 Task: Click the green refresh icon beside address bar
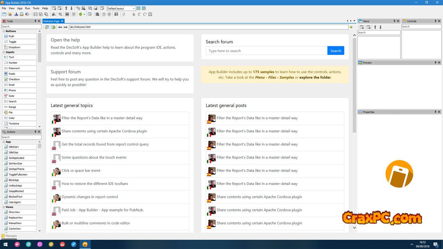[x=53, y=27]
